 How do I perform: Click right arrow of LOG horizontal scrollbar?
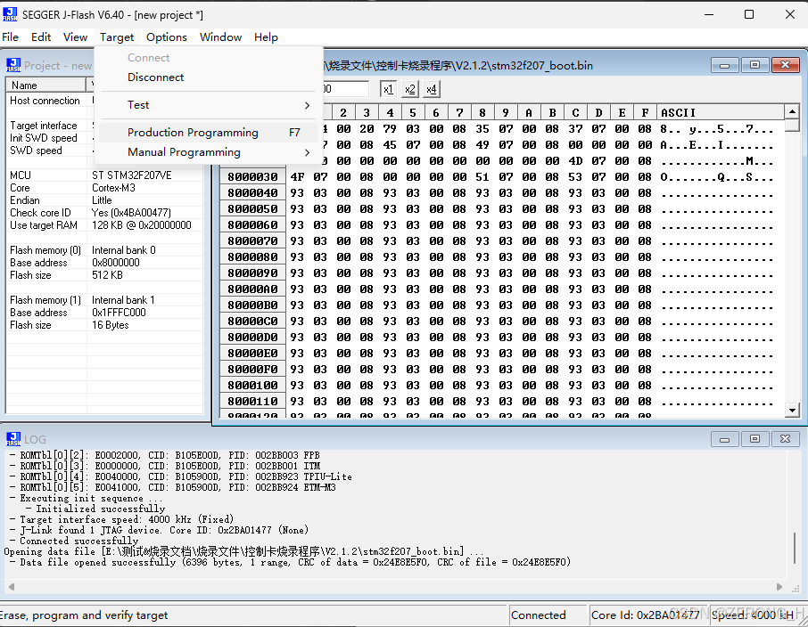click(779, 587)
